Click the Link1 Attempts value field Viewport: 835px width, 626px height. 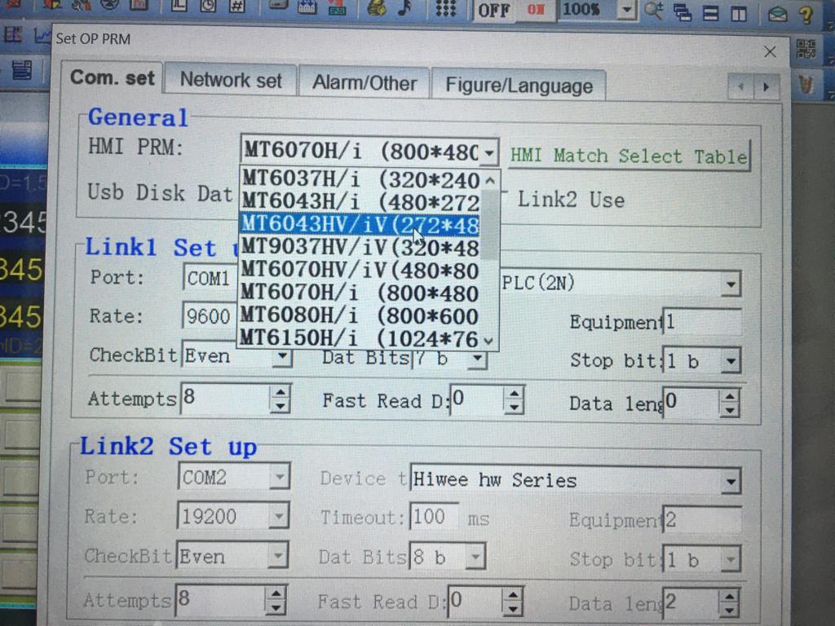pyautogui.click(x=226, y=398)
